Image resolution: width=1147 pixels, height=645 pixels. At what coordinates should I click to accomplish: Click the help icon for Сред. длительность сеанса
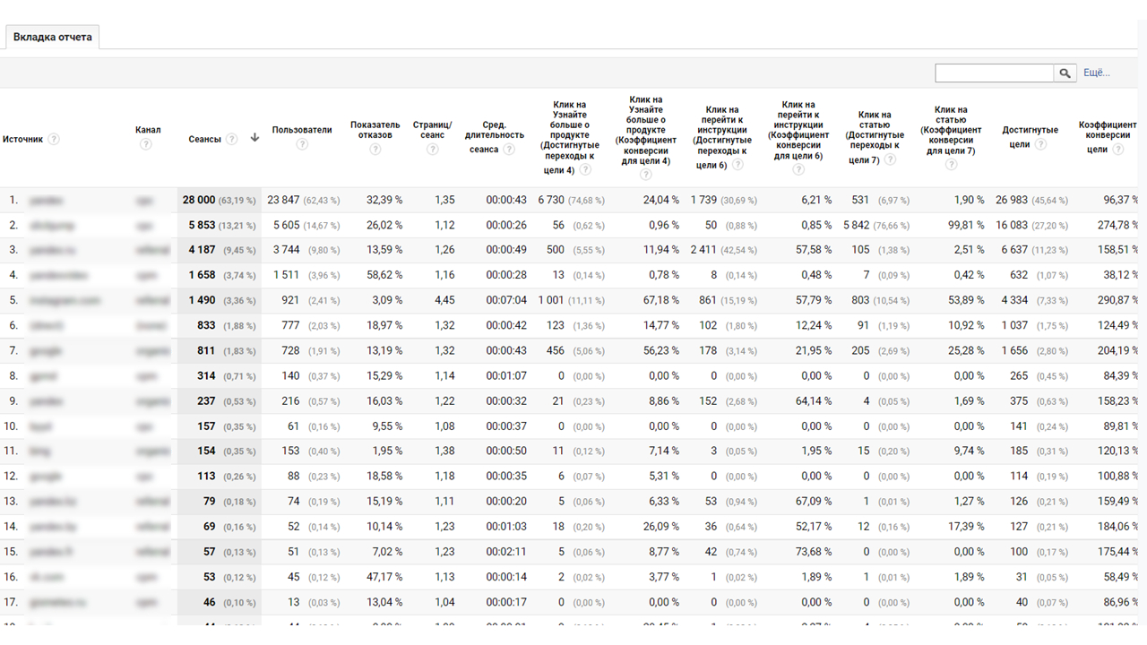click(509, 150)
